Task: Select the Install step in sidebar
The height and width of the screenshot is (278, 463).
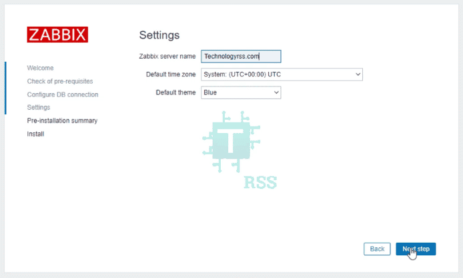Action: pyautogui.click(x=35, y=134)
